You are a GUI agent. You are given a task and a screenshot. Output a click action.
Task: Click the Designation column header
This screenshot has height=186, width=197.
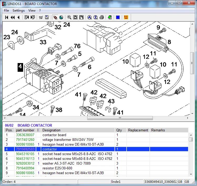click(x=51, y=130)
